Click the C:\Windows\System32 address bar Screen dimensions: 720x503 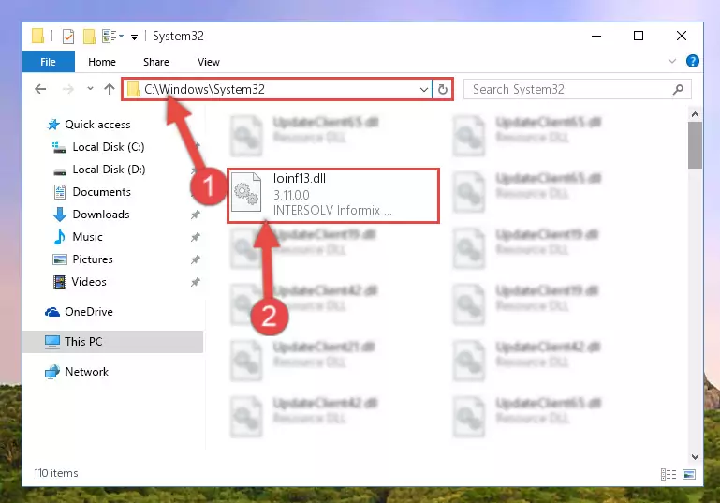pyautogui.click(x=276, y=89)
